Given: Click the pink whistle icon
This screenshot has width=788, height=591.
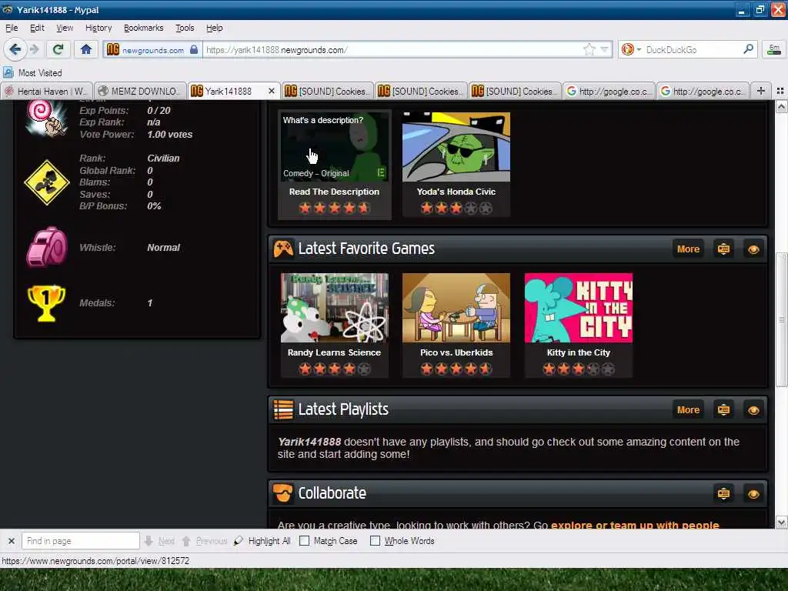Looking at the screenshot, I should pos(46,247).
